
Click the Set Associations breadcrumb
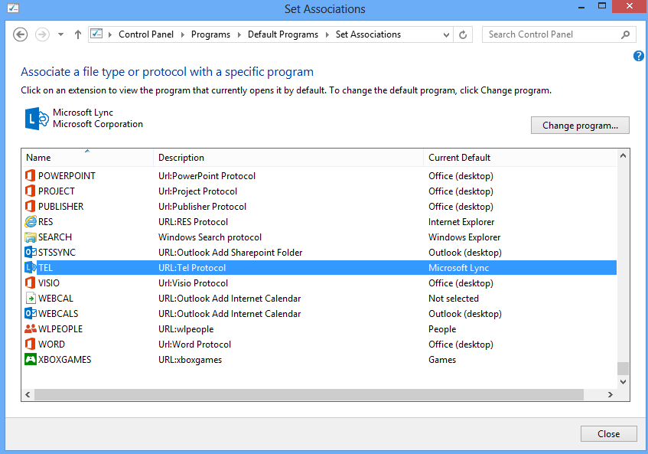pyautogui.click(x=368, y=34)
